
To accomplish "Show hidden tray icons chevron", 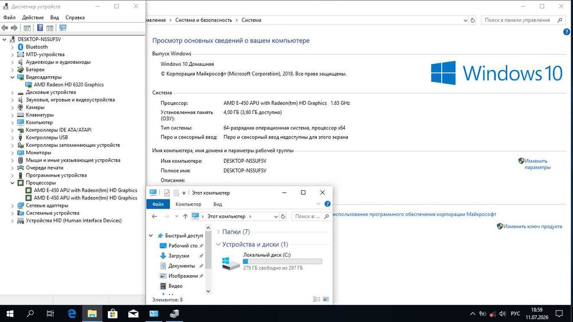I will 472,313.
